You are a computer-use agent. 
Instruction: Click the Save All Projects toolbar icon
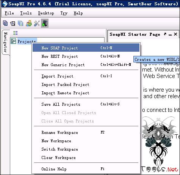click(20, 23)
